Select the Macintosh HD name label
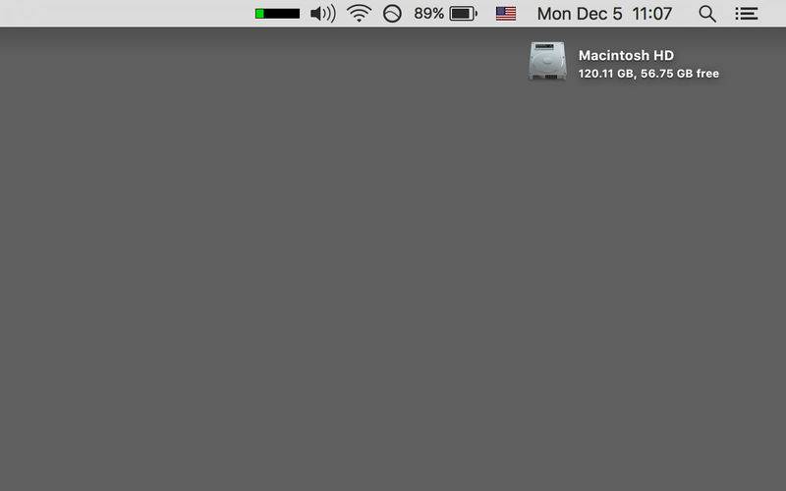Image resolution: width=786 pixels, height=491 pixels. click(x=626, y=55)
